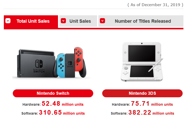Click the white chevron icon beside Total Unit Sales

(8, 21)
